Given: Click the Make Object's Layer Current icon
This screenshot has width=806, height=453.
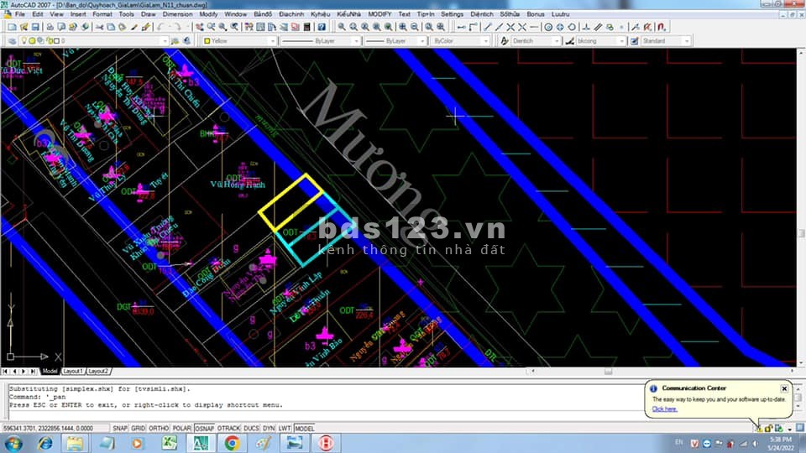Looking at the screenshot, I should pos(175,40).
